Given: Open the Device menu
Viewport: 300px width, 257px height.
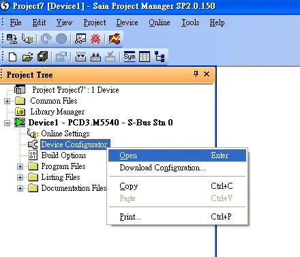Looking at the screenshot, I should coord(127,22).
